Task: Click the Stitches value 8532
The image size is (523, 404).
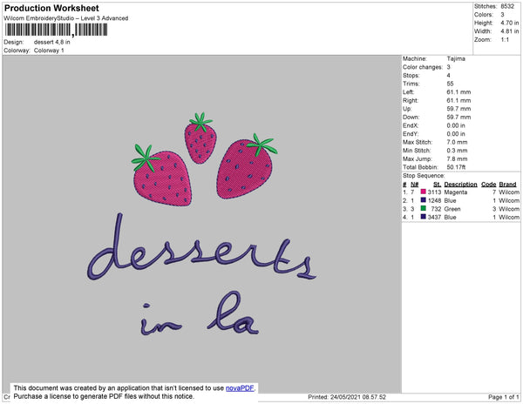Action: (507, 6)
